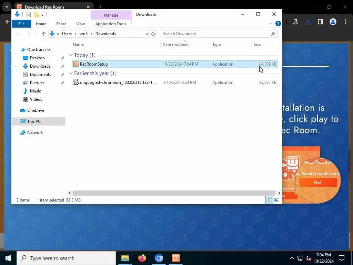Refresh the Downloads folder
The width and height of the screenshot is (353, 265).
pos(153,34)
